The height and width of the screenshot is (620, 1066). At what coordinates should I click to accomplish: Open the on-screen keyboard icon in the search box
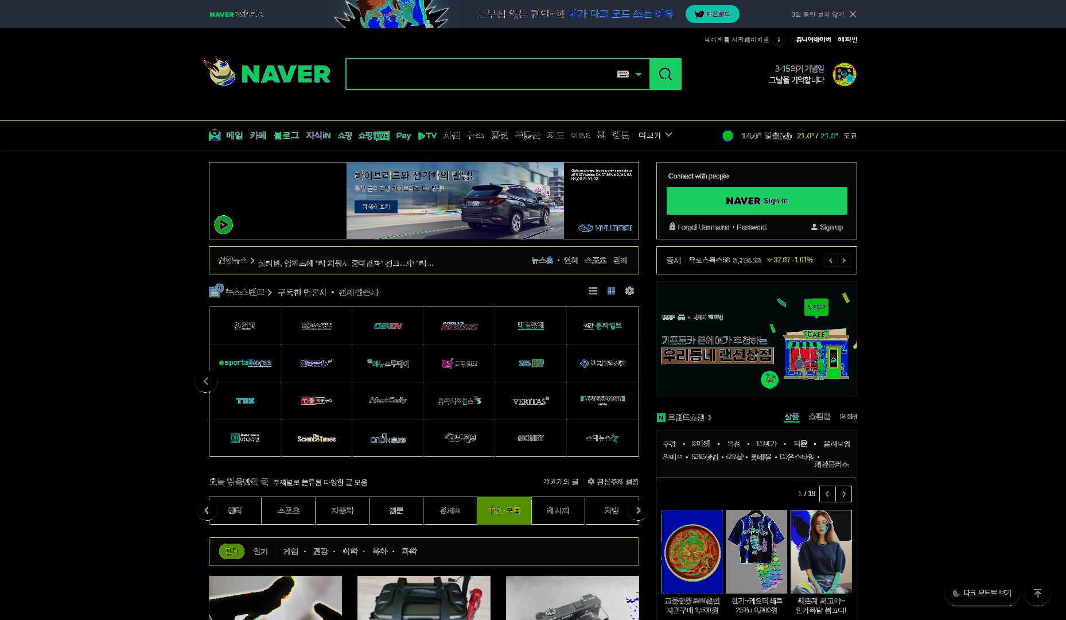[x=623, y=74]
